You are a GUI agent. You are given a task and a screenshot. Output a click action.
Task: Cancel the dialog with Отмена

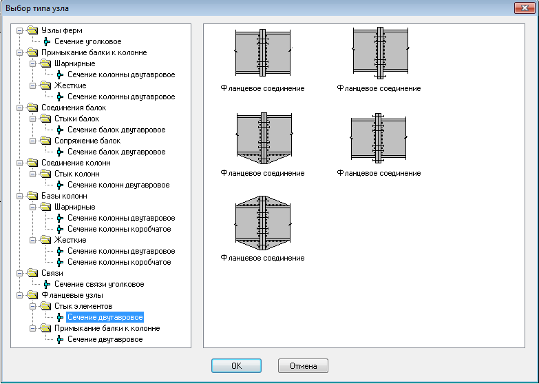[303, 366]
